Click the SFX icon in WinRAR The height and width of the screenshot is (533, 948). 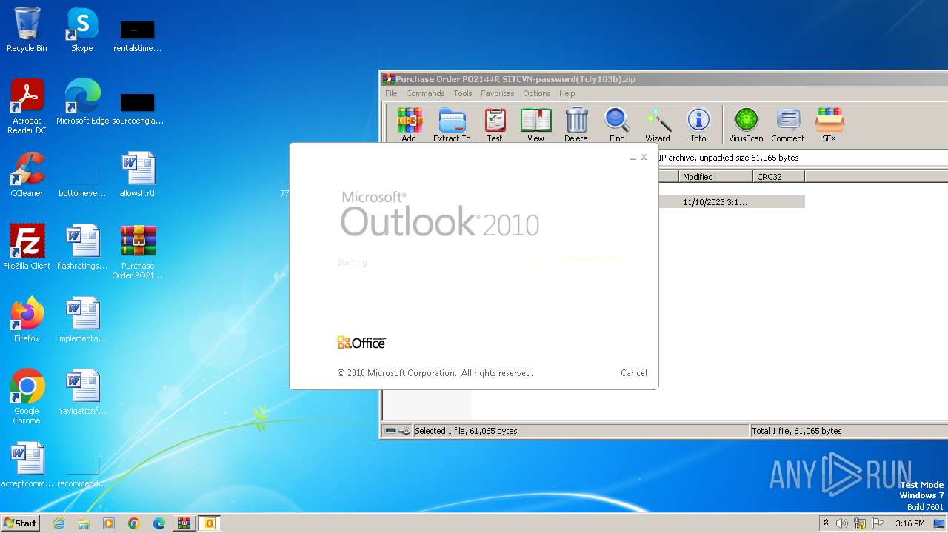coord(829,124)
